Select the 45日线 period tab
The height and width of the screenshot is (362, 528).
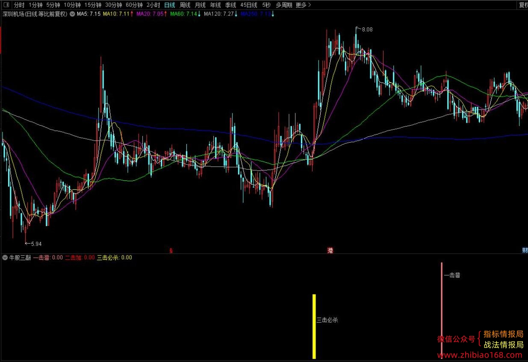coord(249,5)
